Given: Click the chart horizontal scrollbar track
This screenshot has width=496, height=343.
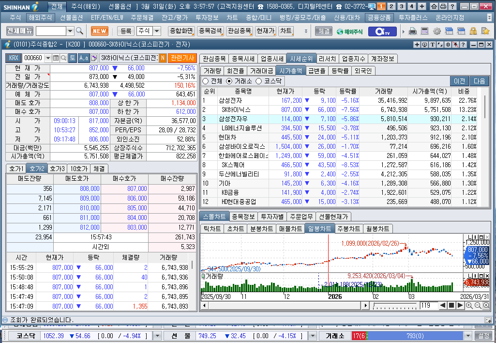Looking at the screenshot, I should pos(285,305).
